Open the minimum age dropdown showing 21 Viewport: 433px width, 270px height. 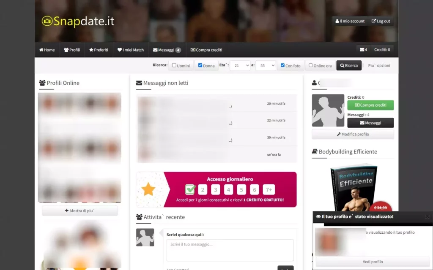[x=241, y=65]
